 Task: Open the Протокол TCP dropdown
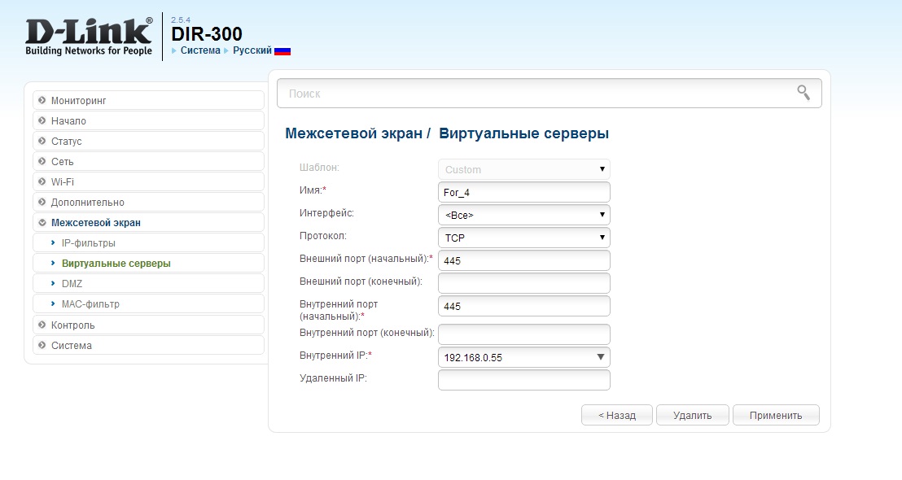click(524, 238)
